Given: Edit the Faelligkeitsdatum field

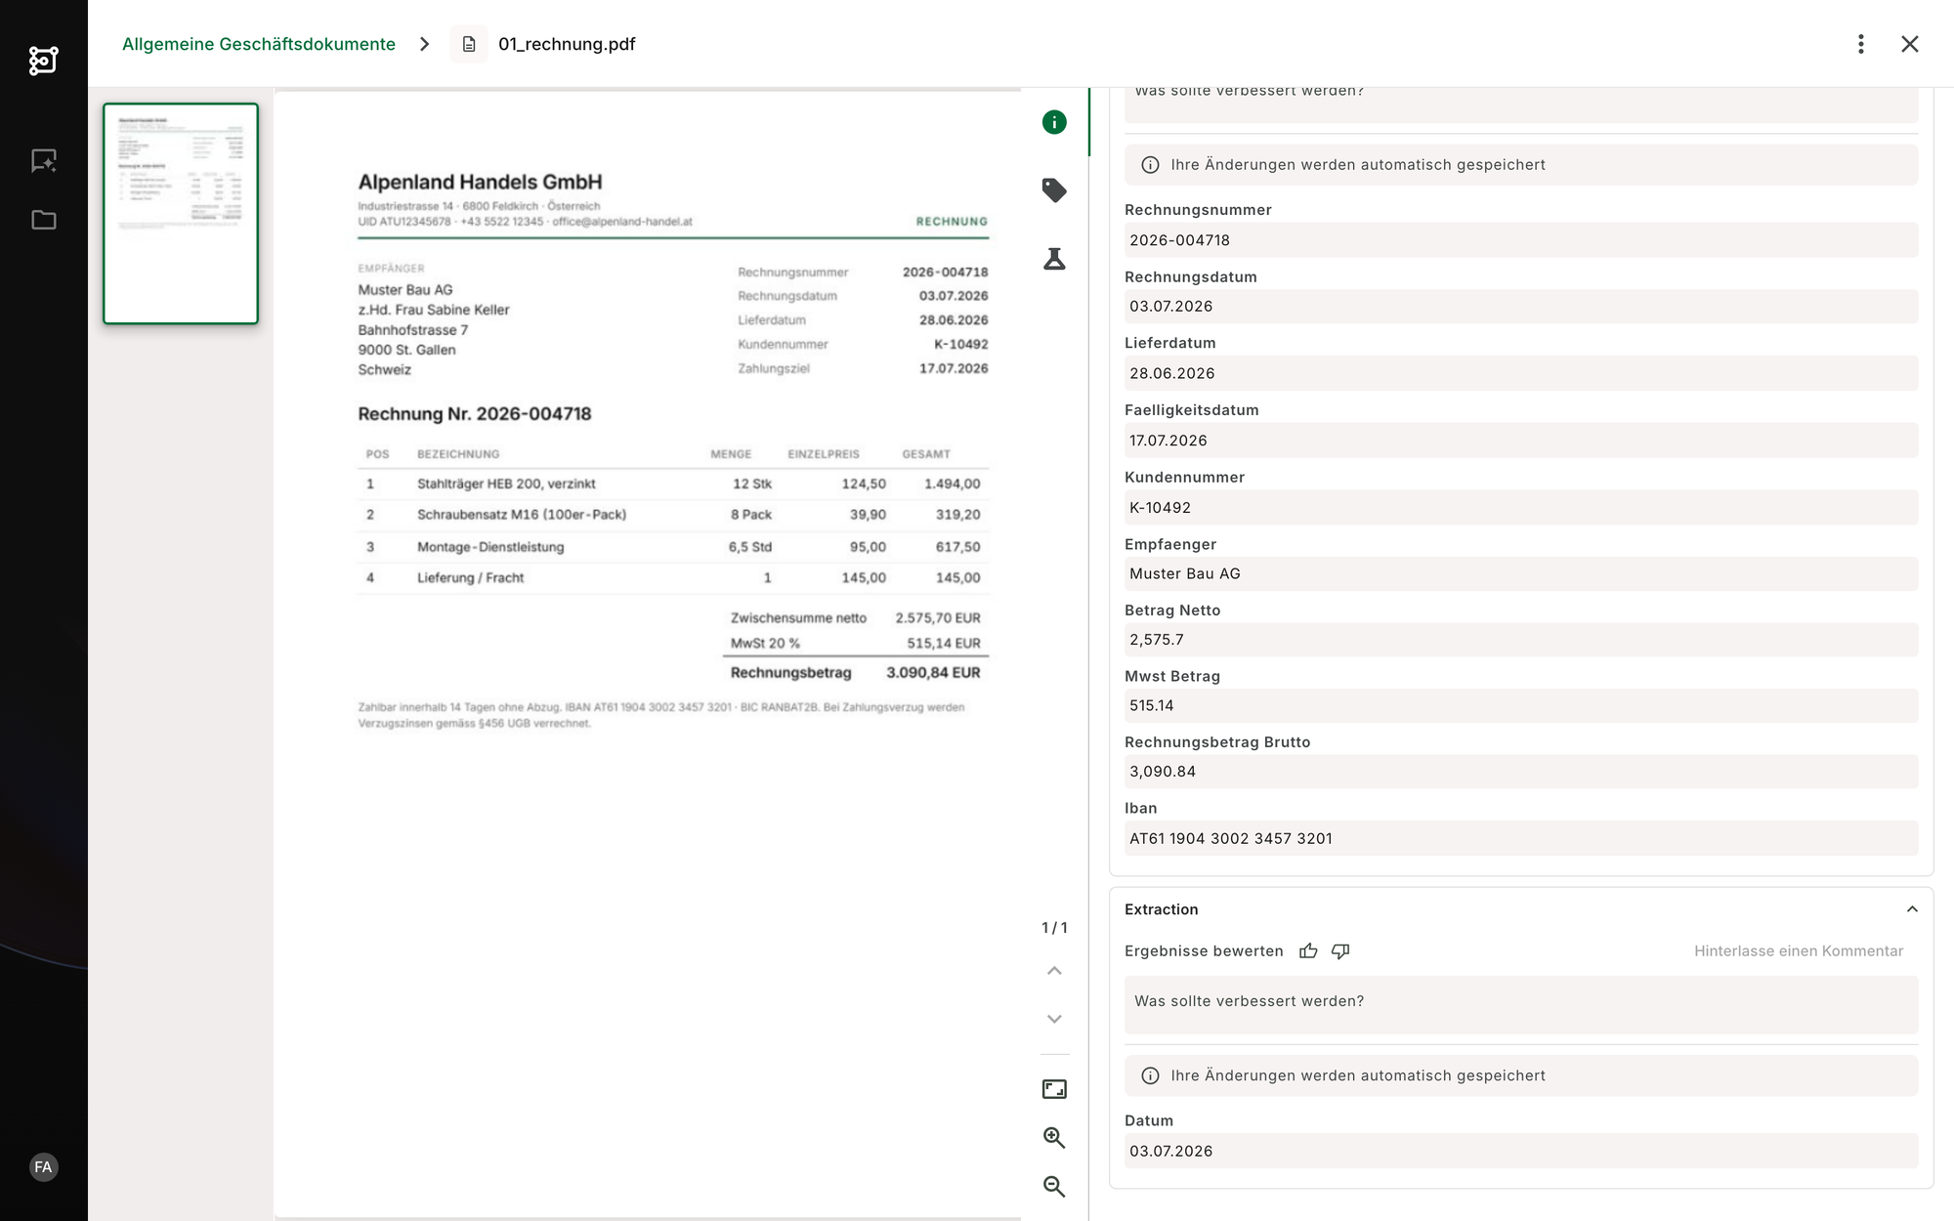Looking at the screenshot, I should click(x=1521, y=441).
